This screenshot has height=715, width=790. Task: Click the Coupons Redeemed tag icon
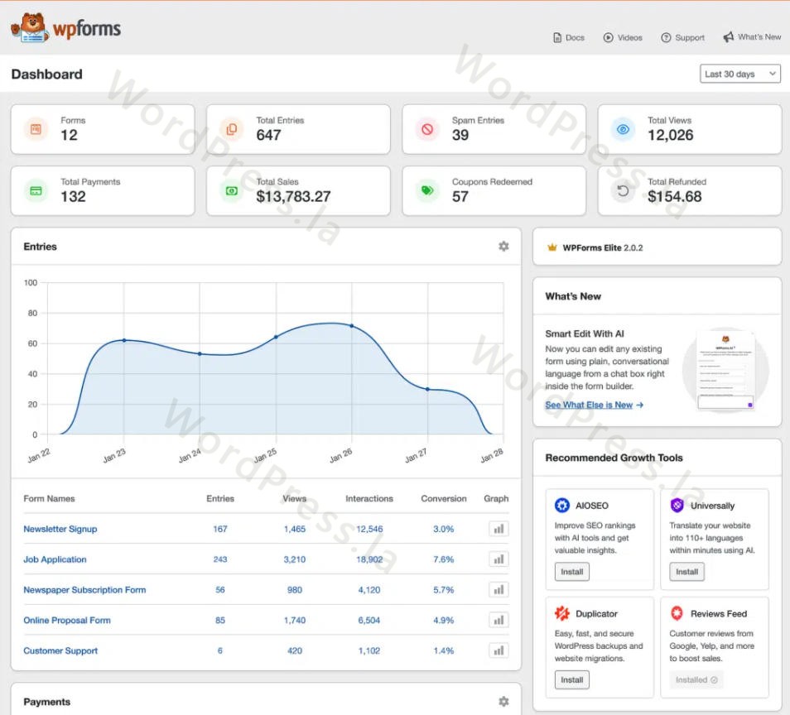coord(427,191)
